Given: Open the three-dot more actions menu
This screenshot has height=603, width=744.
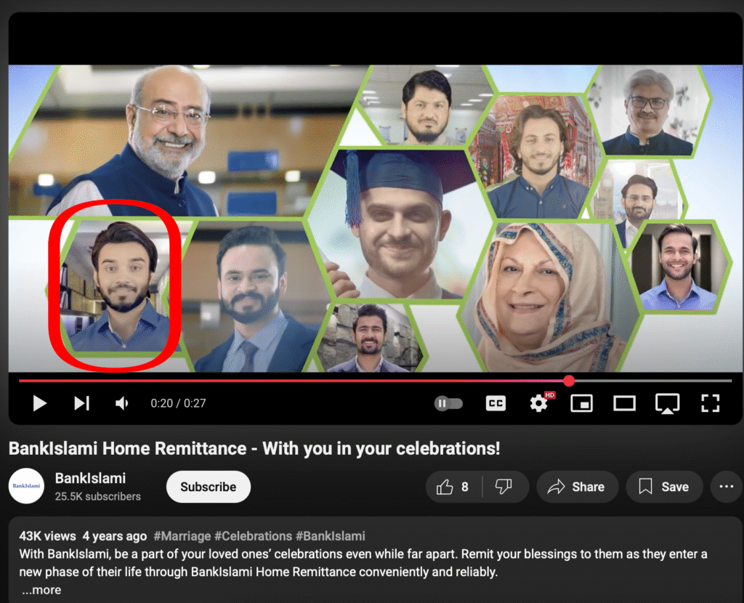Looking at the screenshot, I should pos(726,487).
